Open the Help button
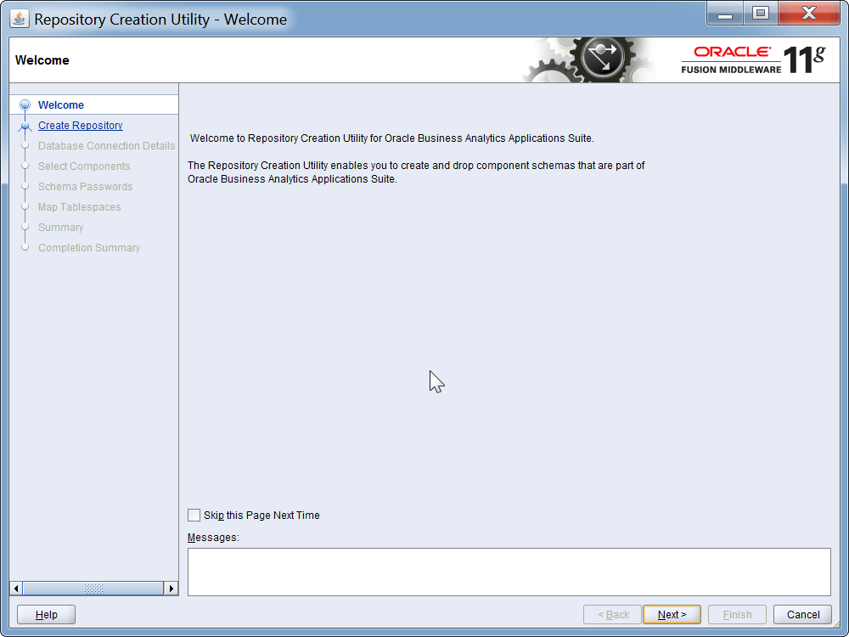The width and height of the screenshot is (849, 637). pos(46,615)
